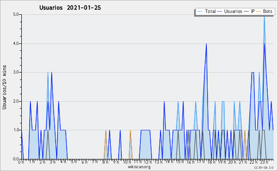The image size is (278, 171).
Task: Click the Usuarios/10 mins axis title
Action: pyautogui.click(x=4, y=87)
